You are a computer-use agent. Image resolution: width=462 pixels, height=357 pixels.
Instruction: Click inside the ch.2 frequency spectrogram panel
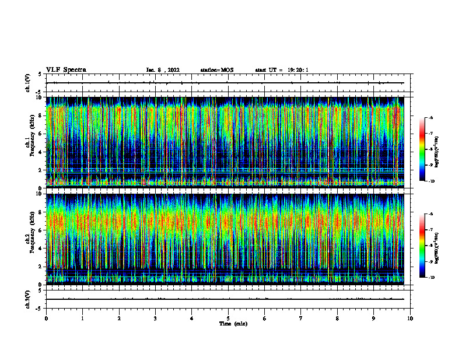coord(225,239)
